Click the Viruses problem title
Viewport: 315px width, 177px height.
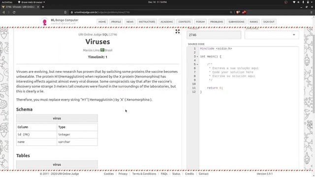pos(97,42)
